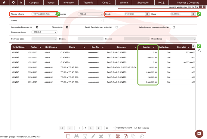Open Sucursal TODAS dropdown
This screenshot has width=207, height=139.
91,14
